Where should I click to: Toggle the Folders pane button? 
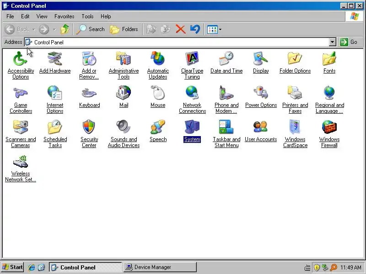124,29
